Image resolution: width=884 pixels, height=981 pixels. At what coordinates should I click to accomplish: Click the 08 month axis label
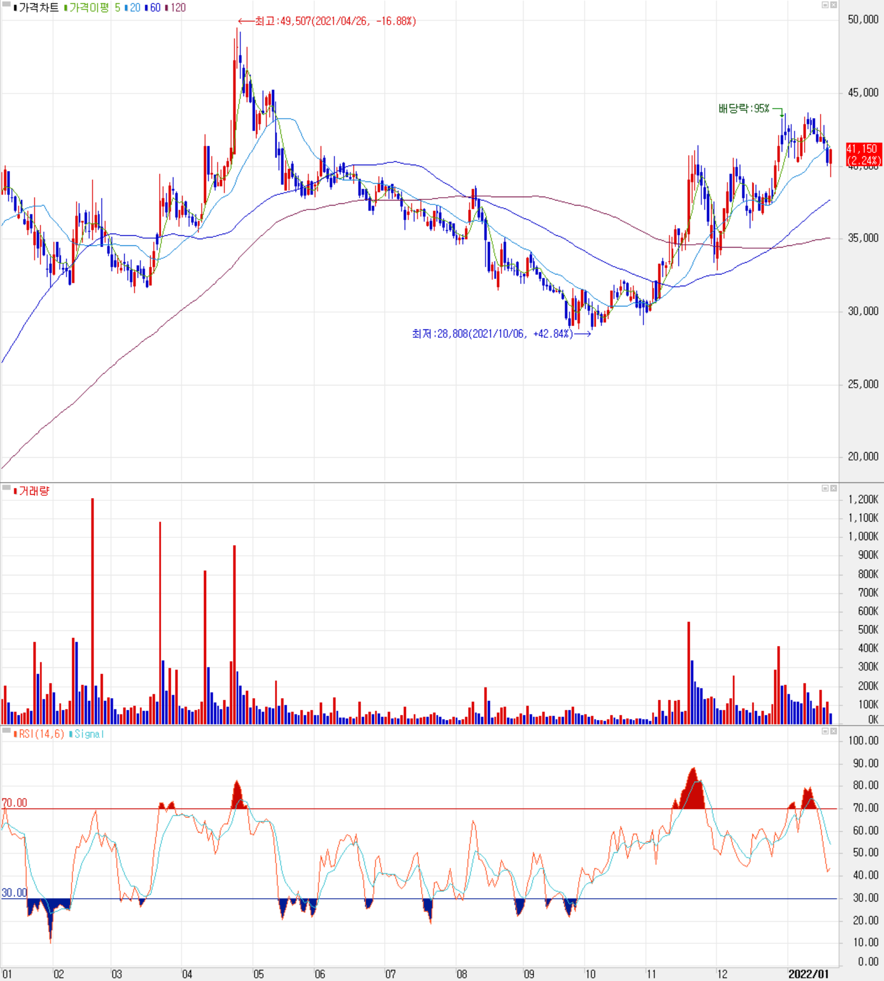[462, 974]
